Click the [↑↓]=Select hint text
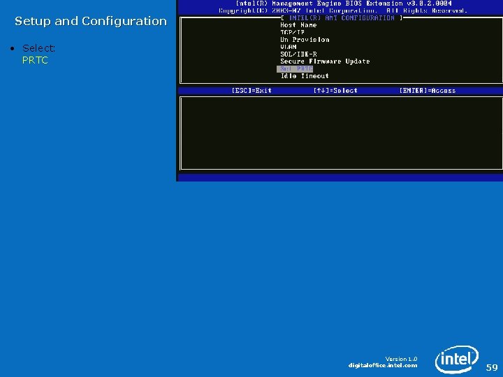Image resolution: width=503 pixels, height=377 pixels. point(335,90)
